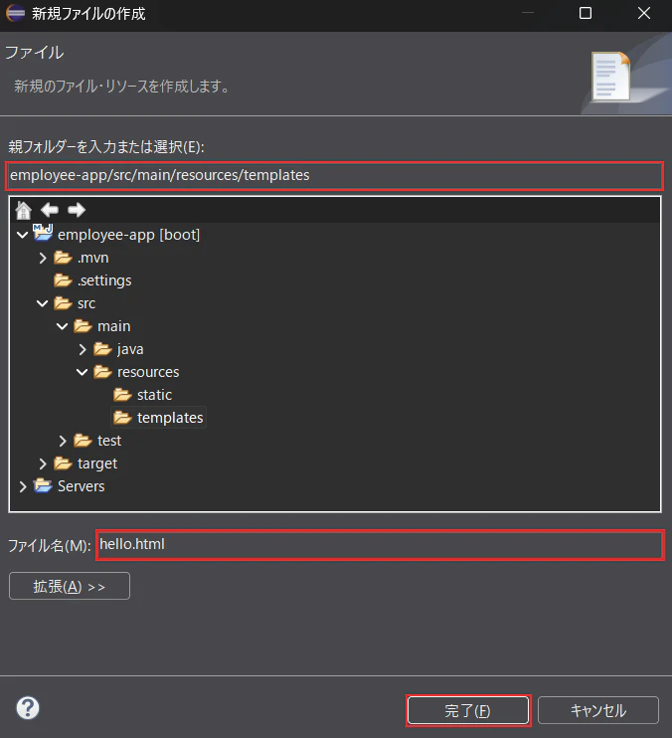This screenshot has width=672, height=738.
Task: Expand the test folder
Action: click(63, 441)
